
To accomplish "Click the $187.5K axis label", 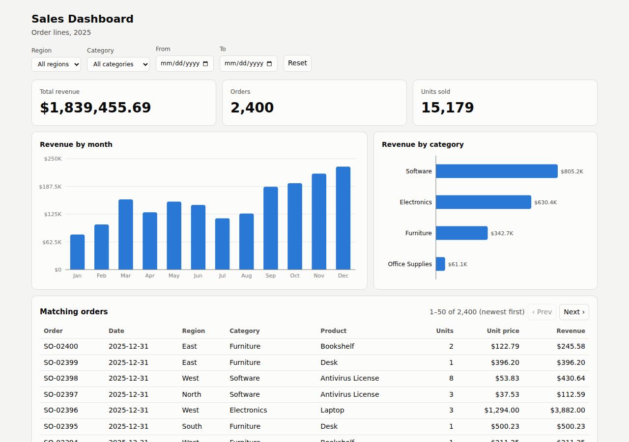I will 51,187.
